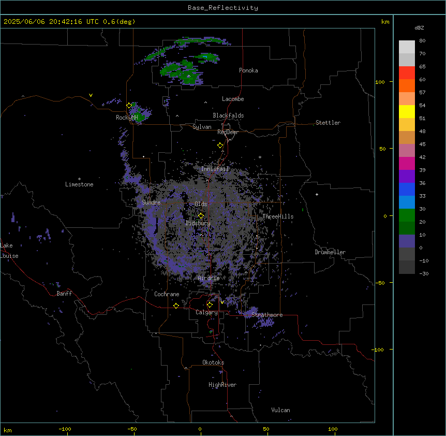Click the purple echo patch south of Strathmore
446x436 pixels.
[266, 322]
